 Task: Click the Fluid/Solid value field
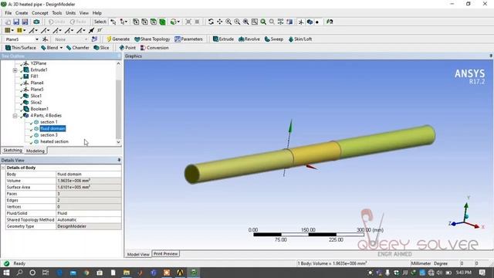(x=89, y=213)
